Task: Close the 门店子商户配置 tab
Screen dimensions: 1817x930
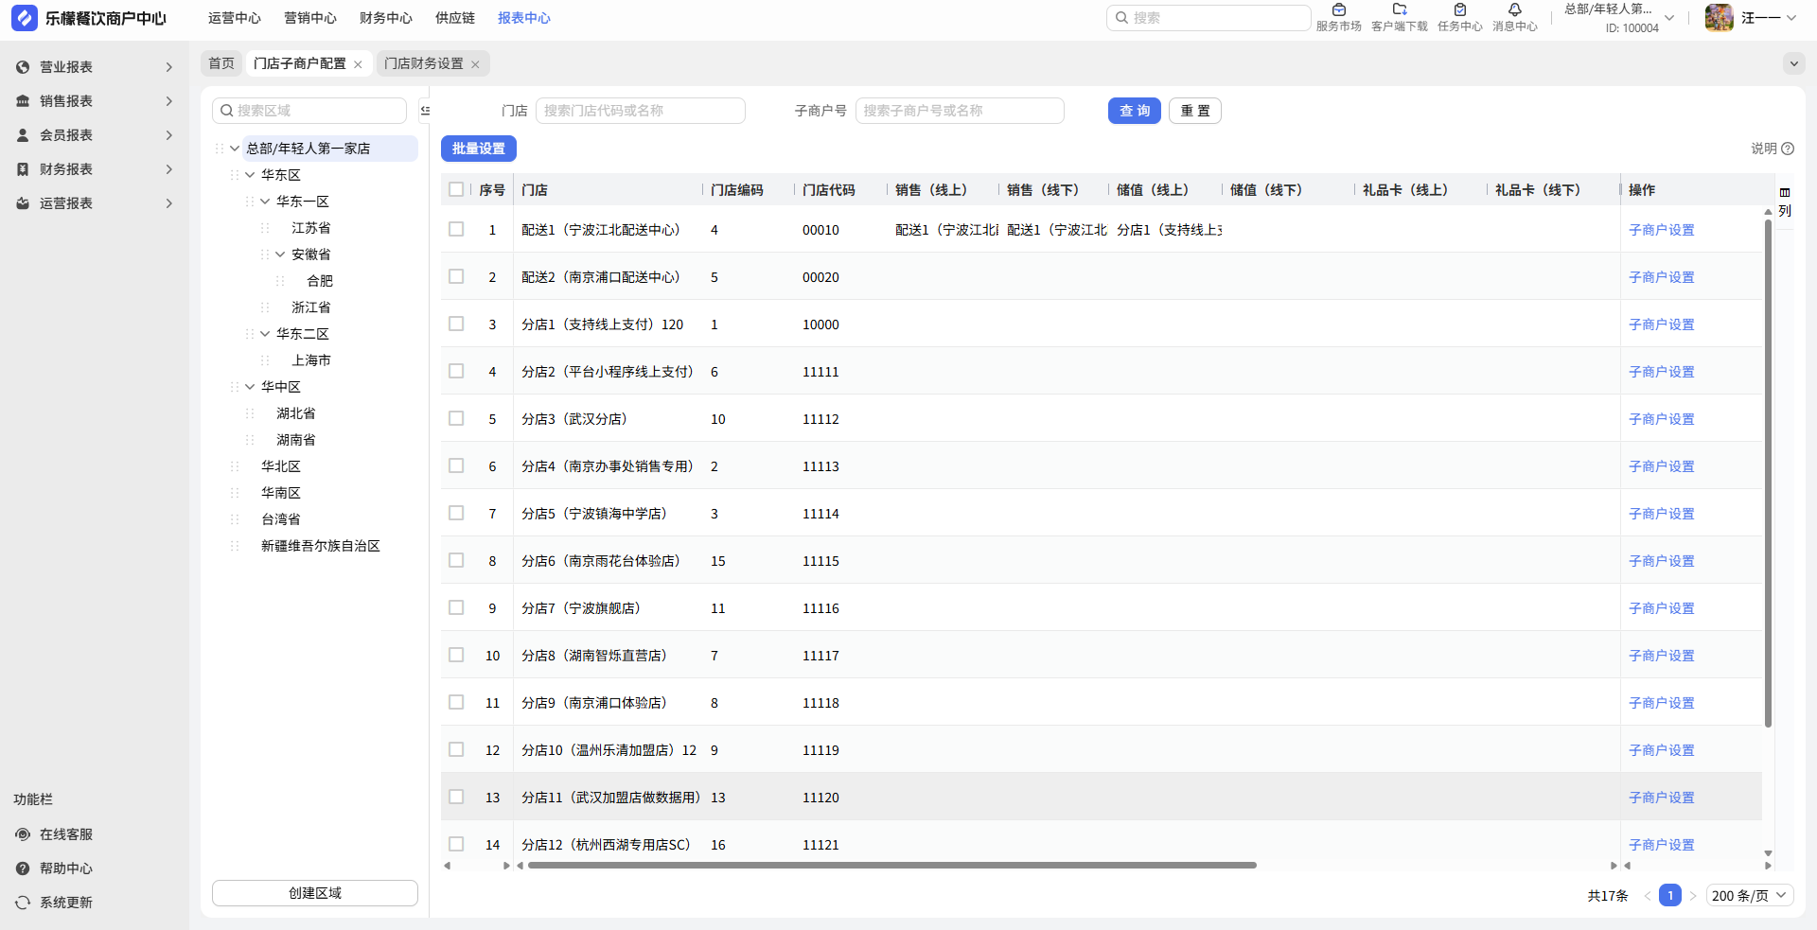Action: point(358,64)
